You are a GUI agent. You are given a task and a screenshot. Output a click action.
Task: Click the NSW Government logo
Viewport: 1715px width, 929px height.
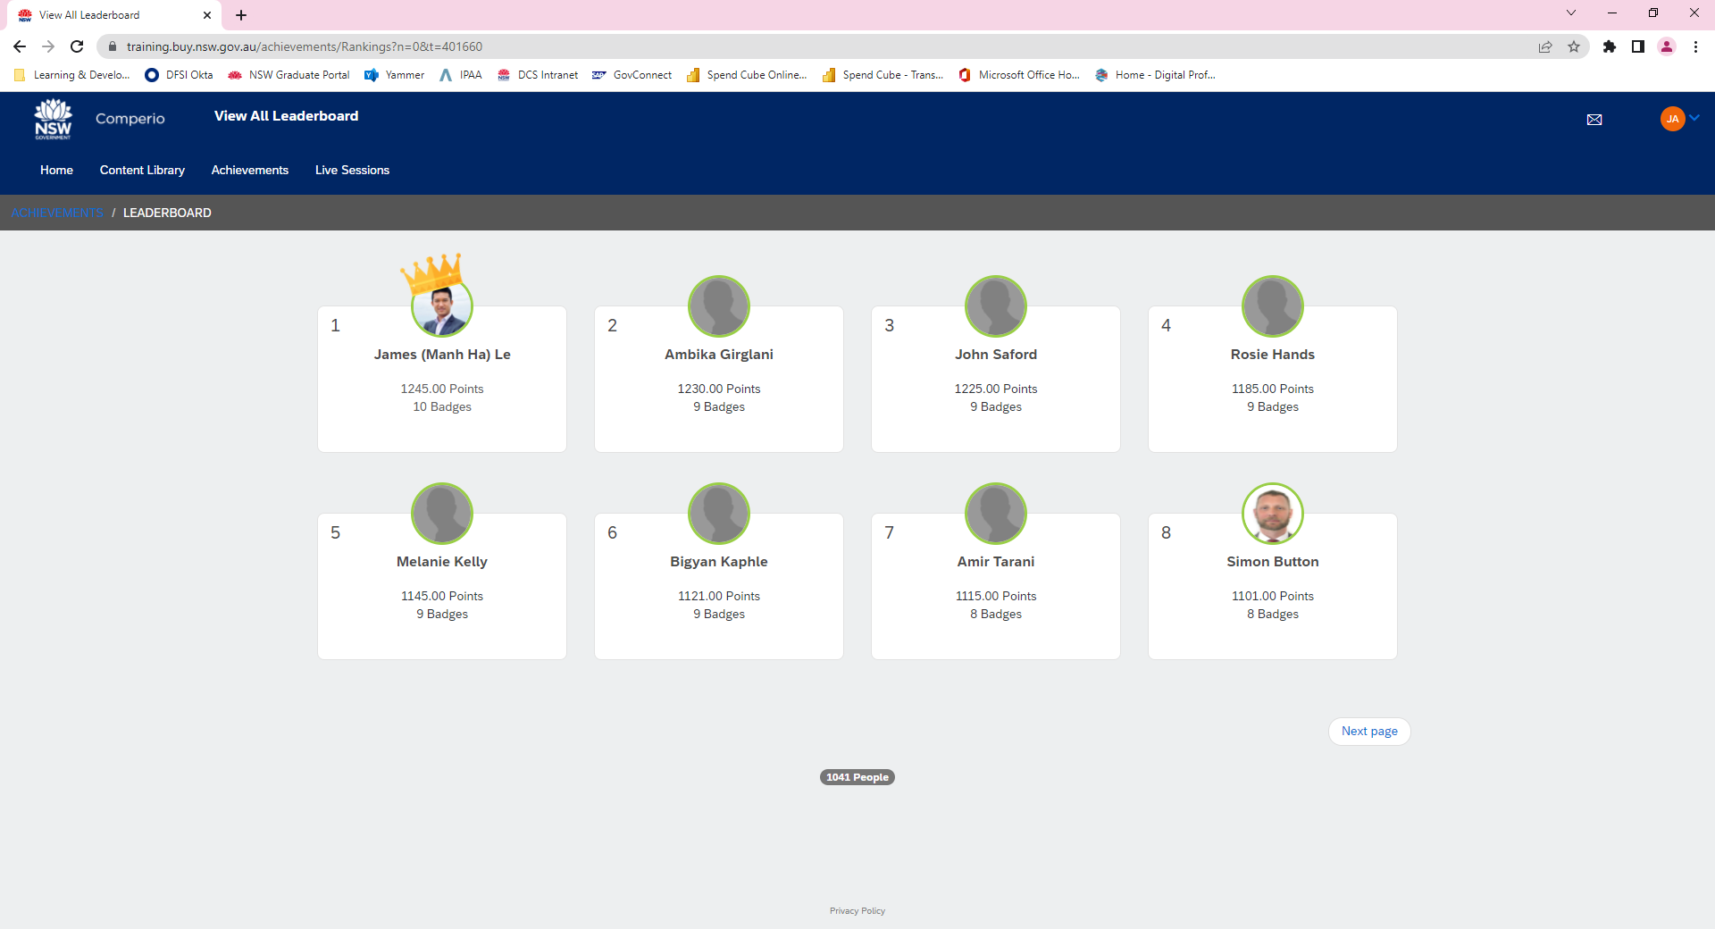[53, 119]
